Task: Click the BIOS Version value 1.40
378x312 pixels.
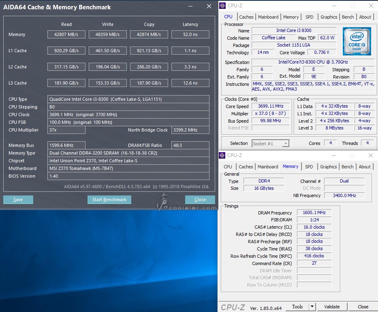Action: click(128, 176)
